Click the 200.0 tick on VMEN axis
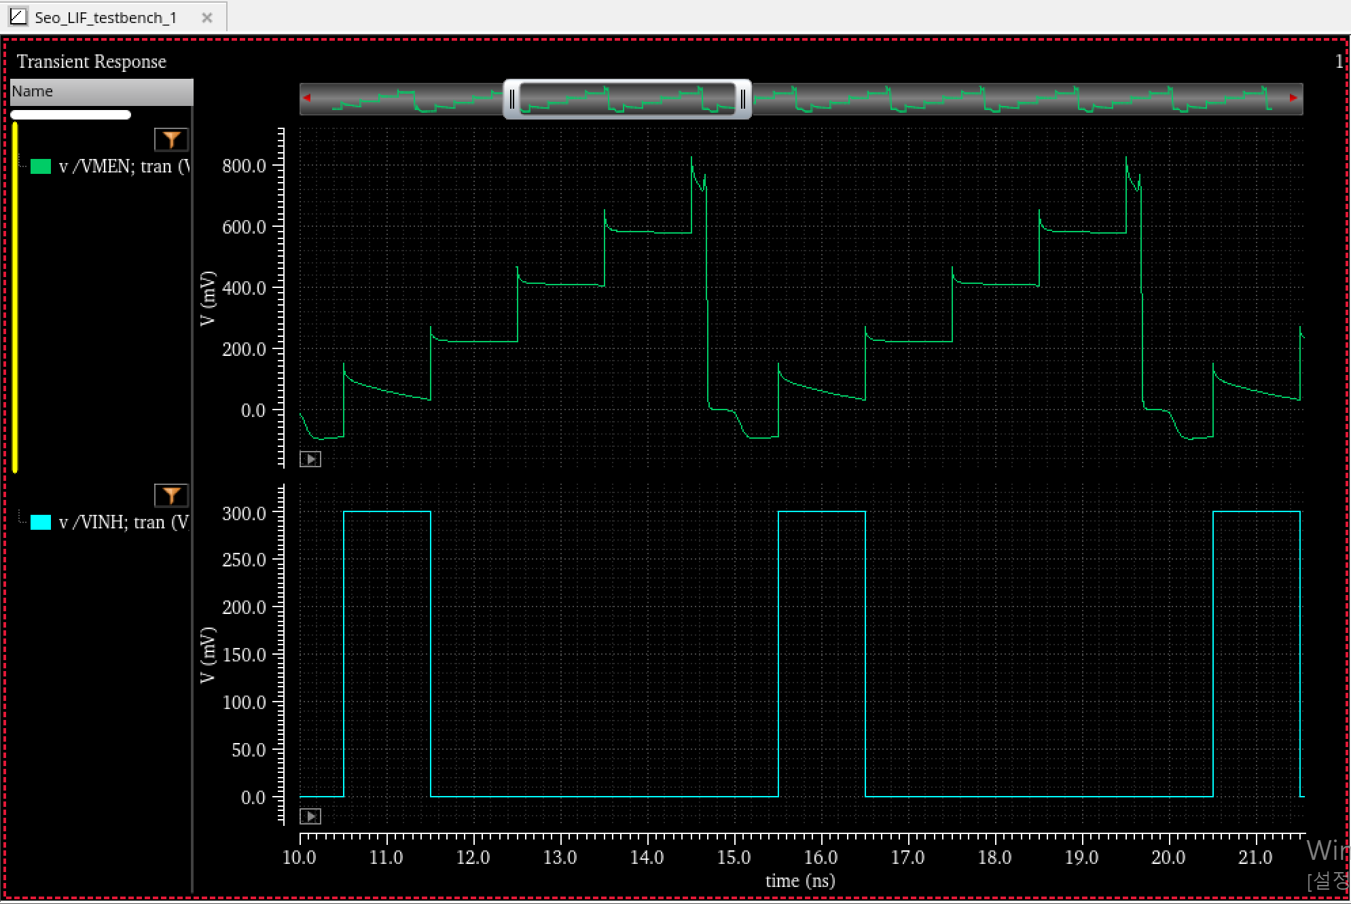Image resolution: width=1351 pixels, height=904 pixels. click(245, 349)
